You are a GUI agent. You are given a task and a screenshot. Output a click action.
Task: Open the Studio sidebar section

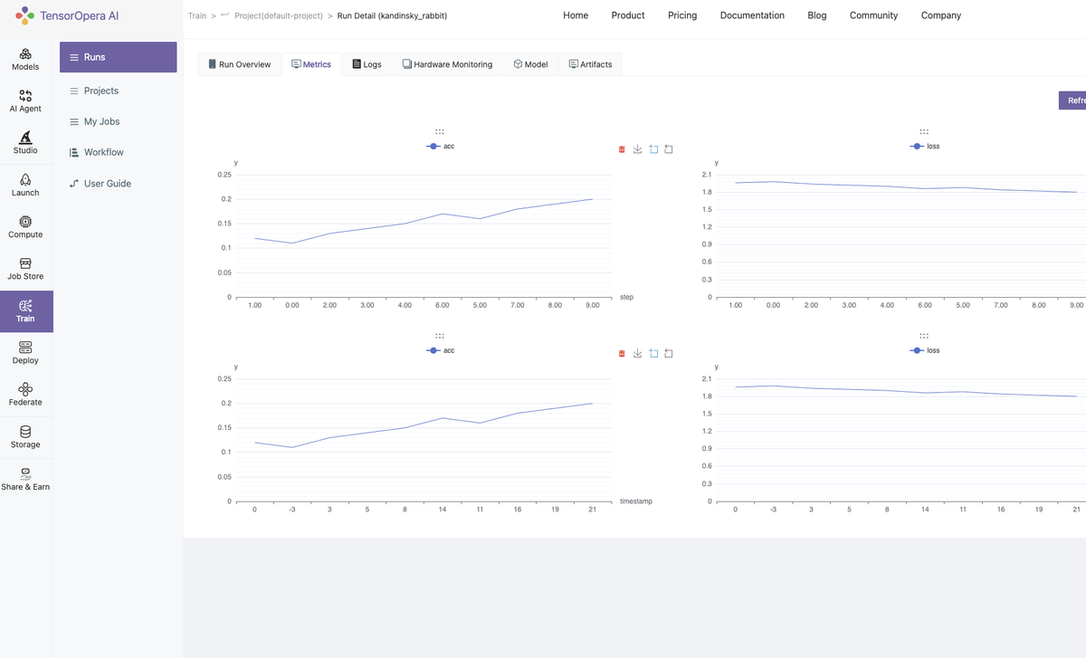point(25,143)
